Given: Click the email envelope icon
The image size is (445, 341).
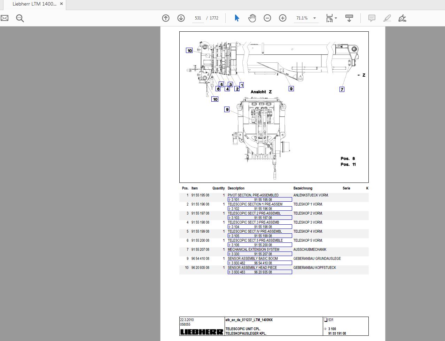Looking at the screenshot, I should [5, 18].
